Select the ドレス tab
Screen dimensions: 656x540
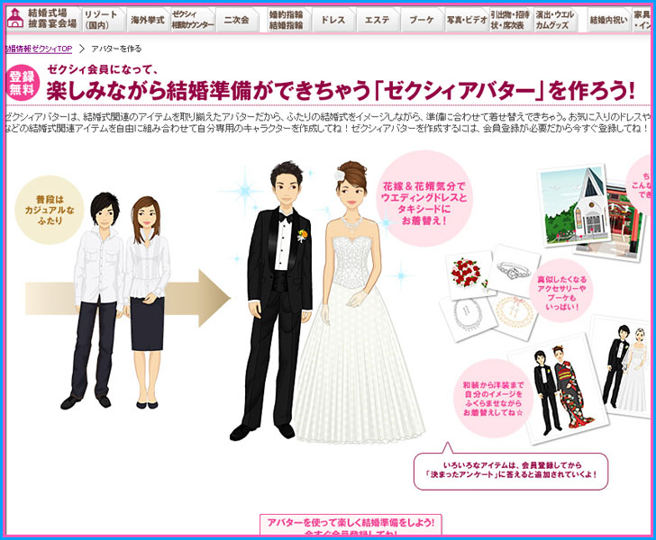[333, 20]
